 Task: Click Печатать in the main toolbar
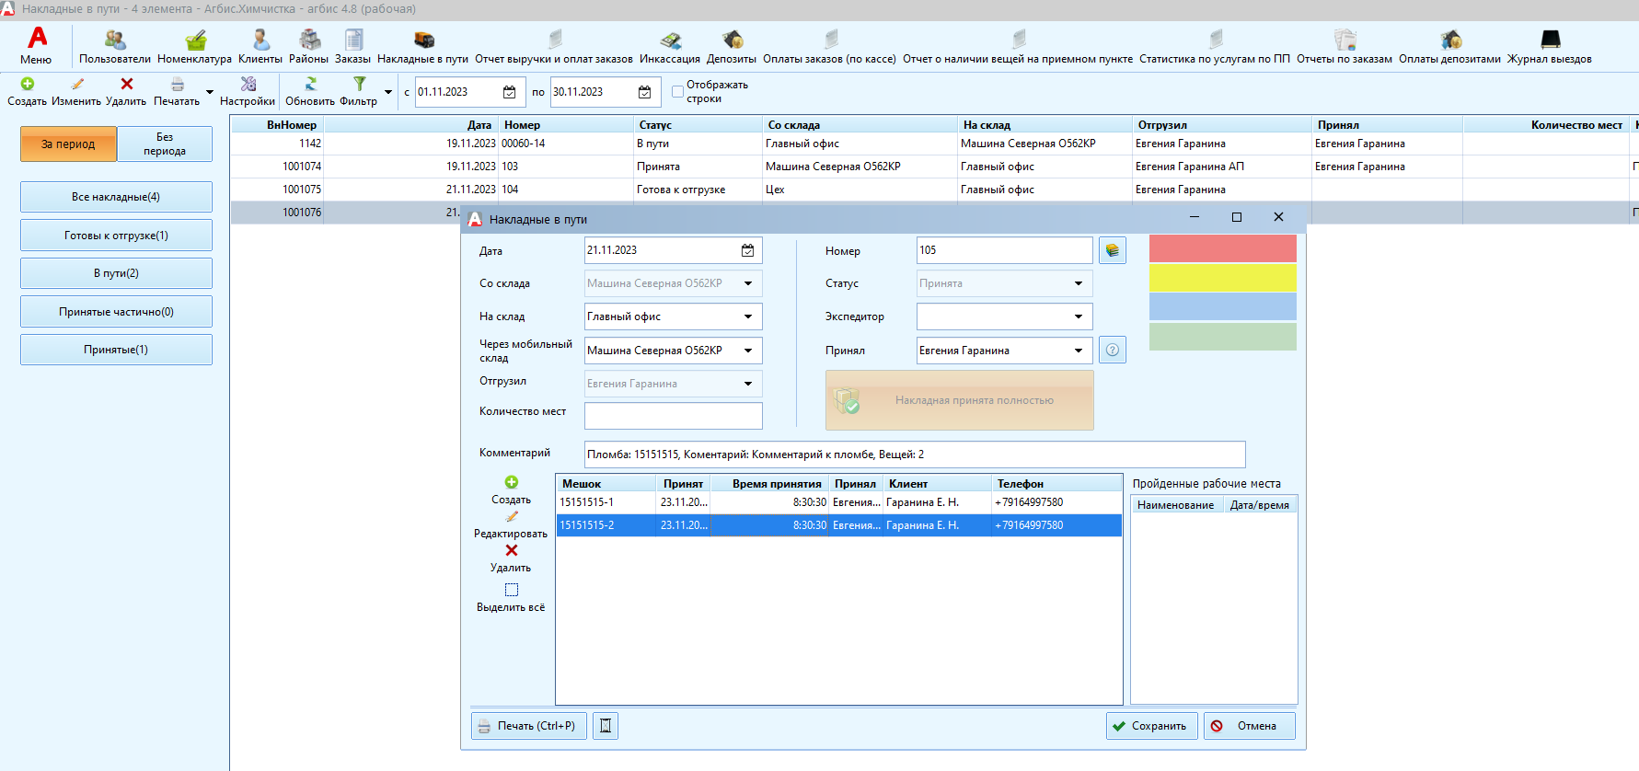[x=177, y=92]
